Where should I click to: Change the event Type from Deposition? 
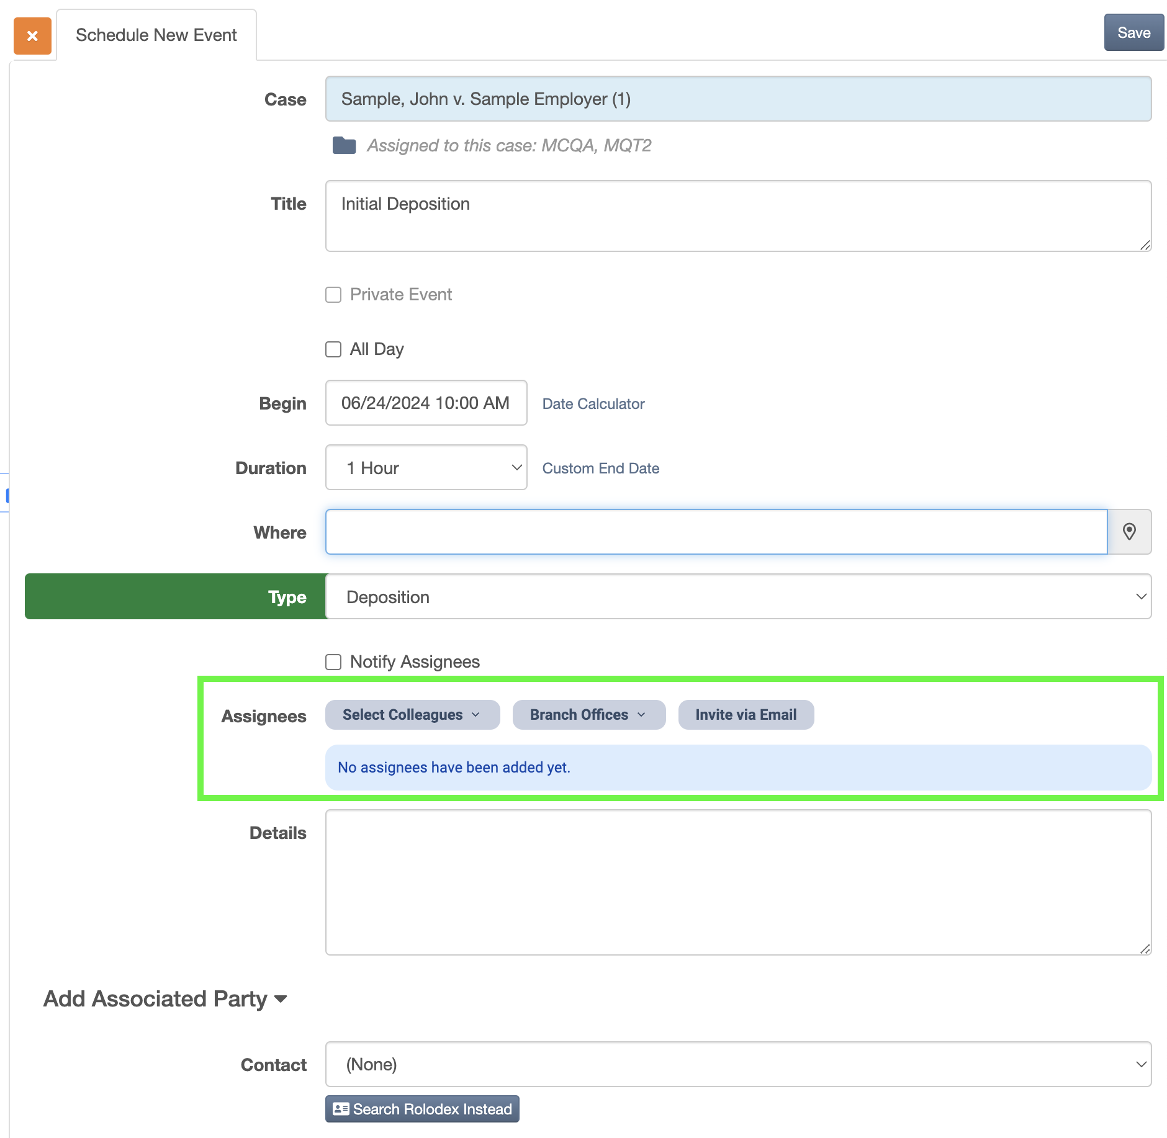pos(738,596)
